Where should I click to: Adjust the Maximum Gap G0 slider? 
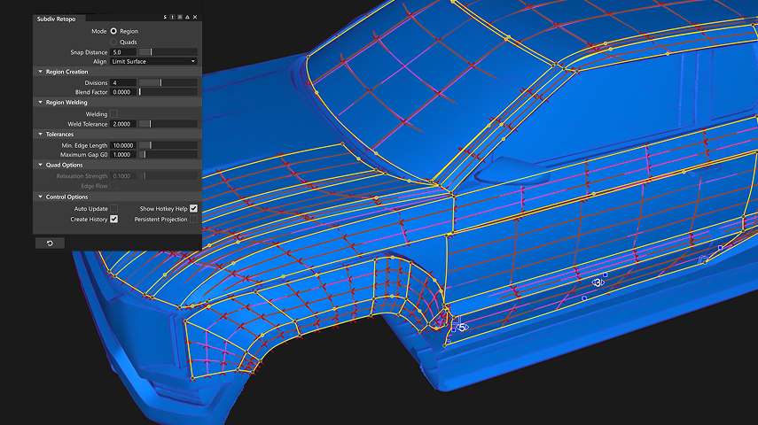[168, 155]
